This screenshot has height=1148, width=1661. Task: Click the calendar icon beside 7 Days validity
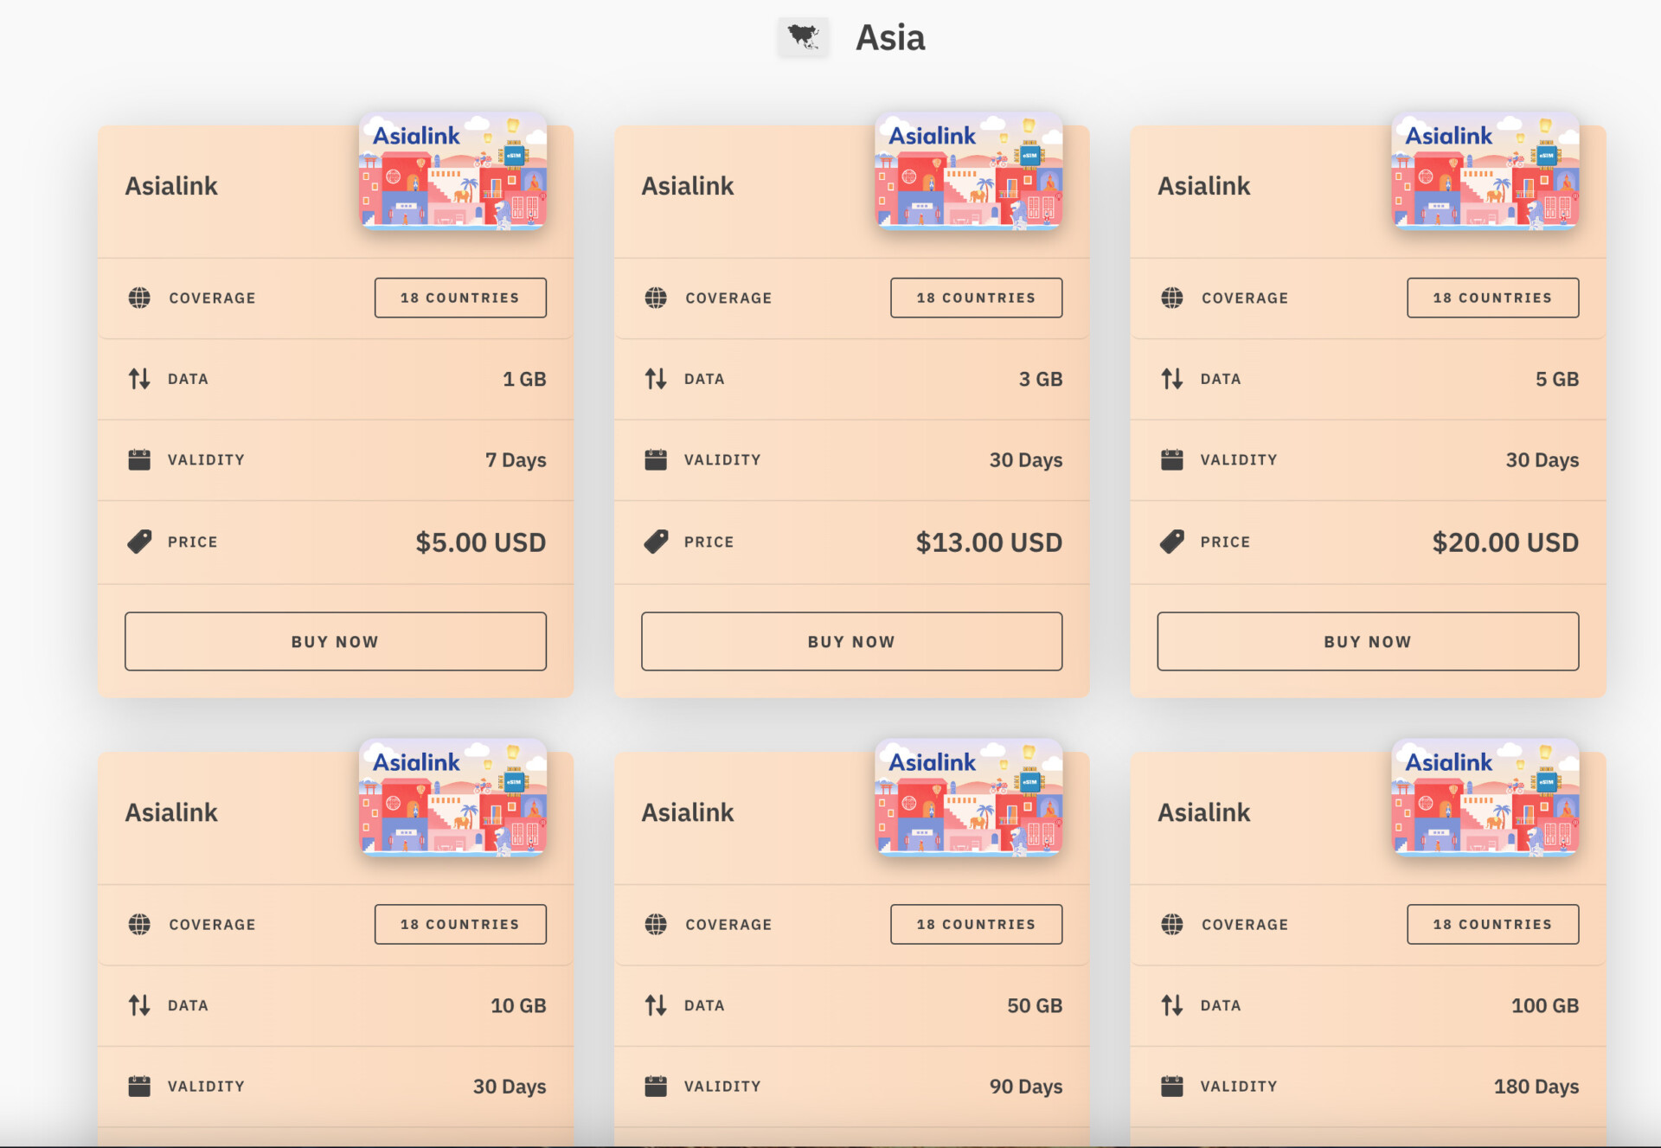click(139, 459)
